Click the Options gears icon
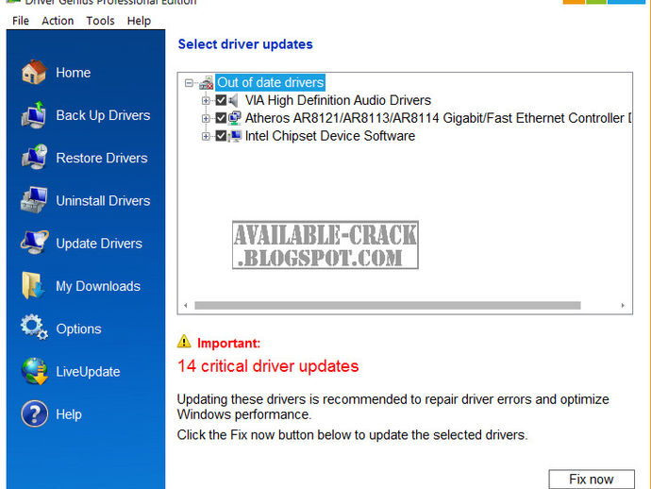Image resolution: width=651 pixels, height=489 pixels. pos(34,328)
